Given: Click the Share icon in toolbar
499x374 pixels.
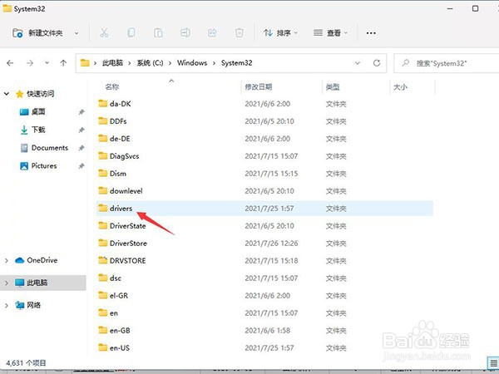Looking at the screenshot, I should coord(212,32).
